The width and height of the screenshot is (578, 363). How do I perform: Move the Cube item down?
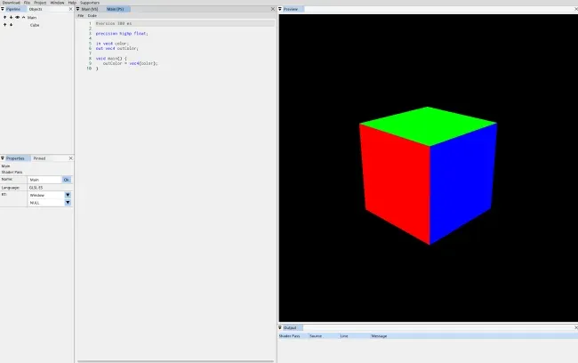click(x=11, y=25)
